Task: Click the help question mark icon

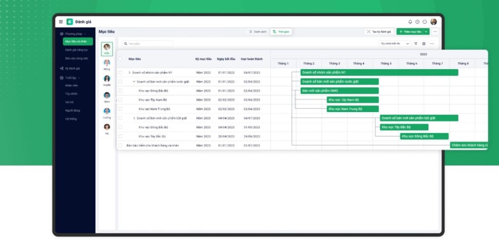Action: point(417,22)
